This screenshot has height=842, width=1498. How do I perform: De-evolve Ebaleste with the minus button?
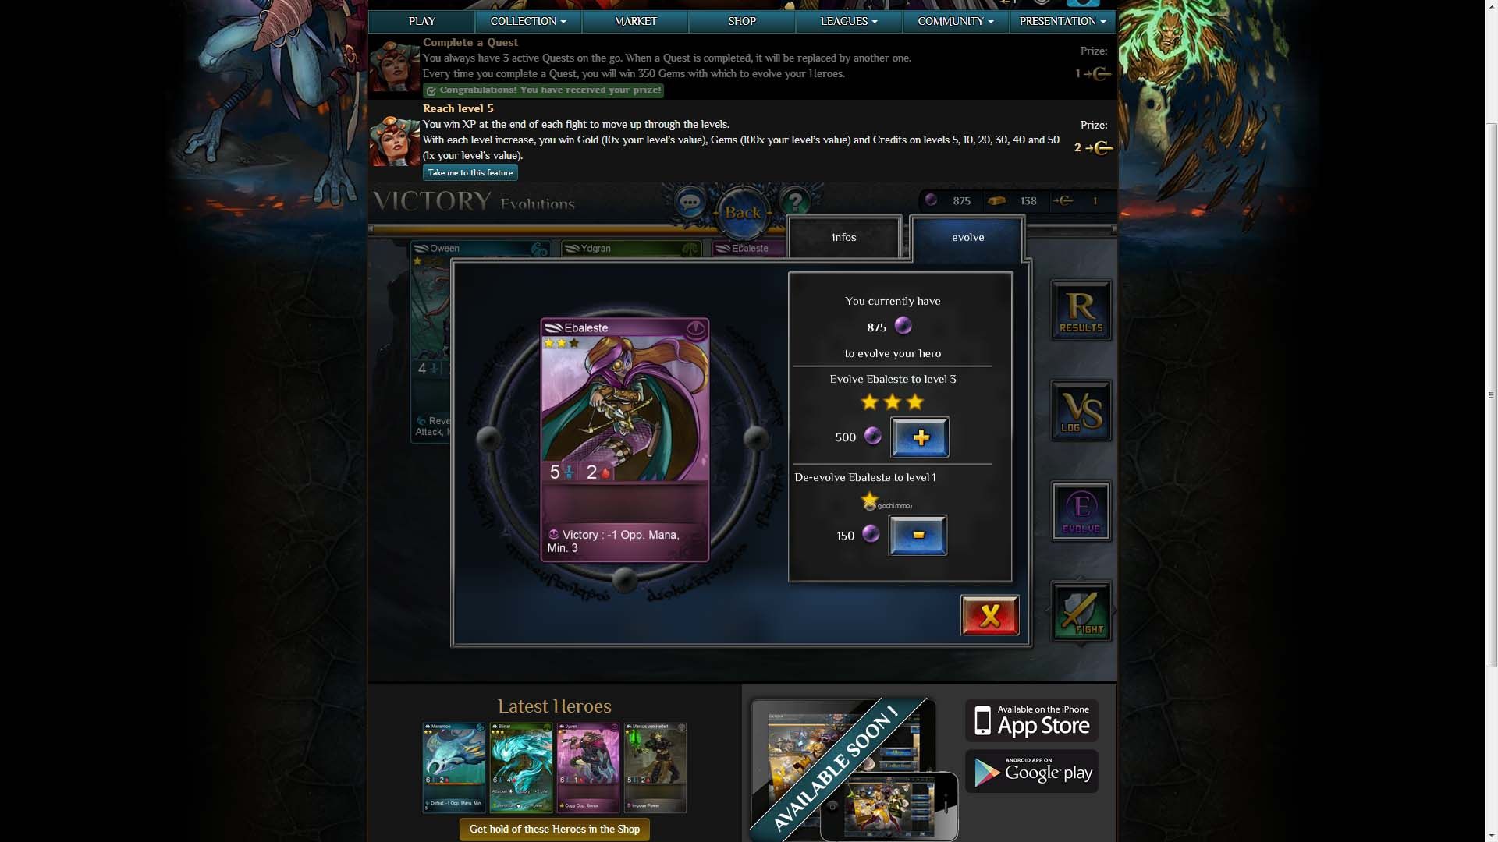[918, 536]
